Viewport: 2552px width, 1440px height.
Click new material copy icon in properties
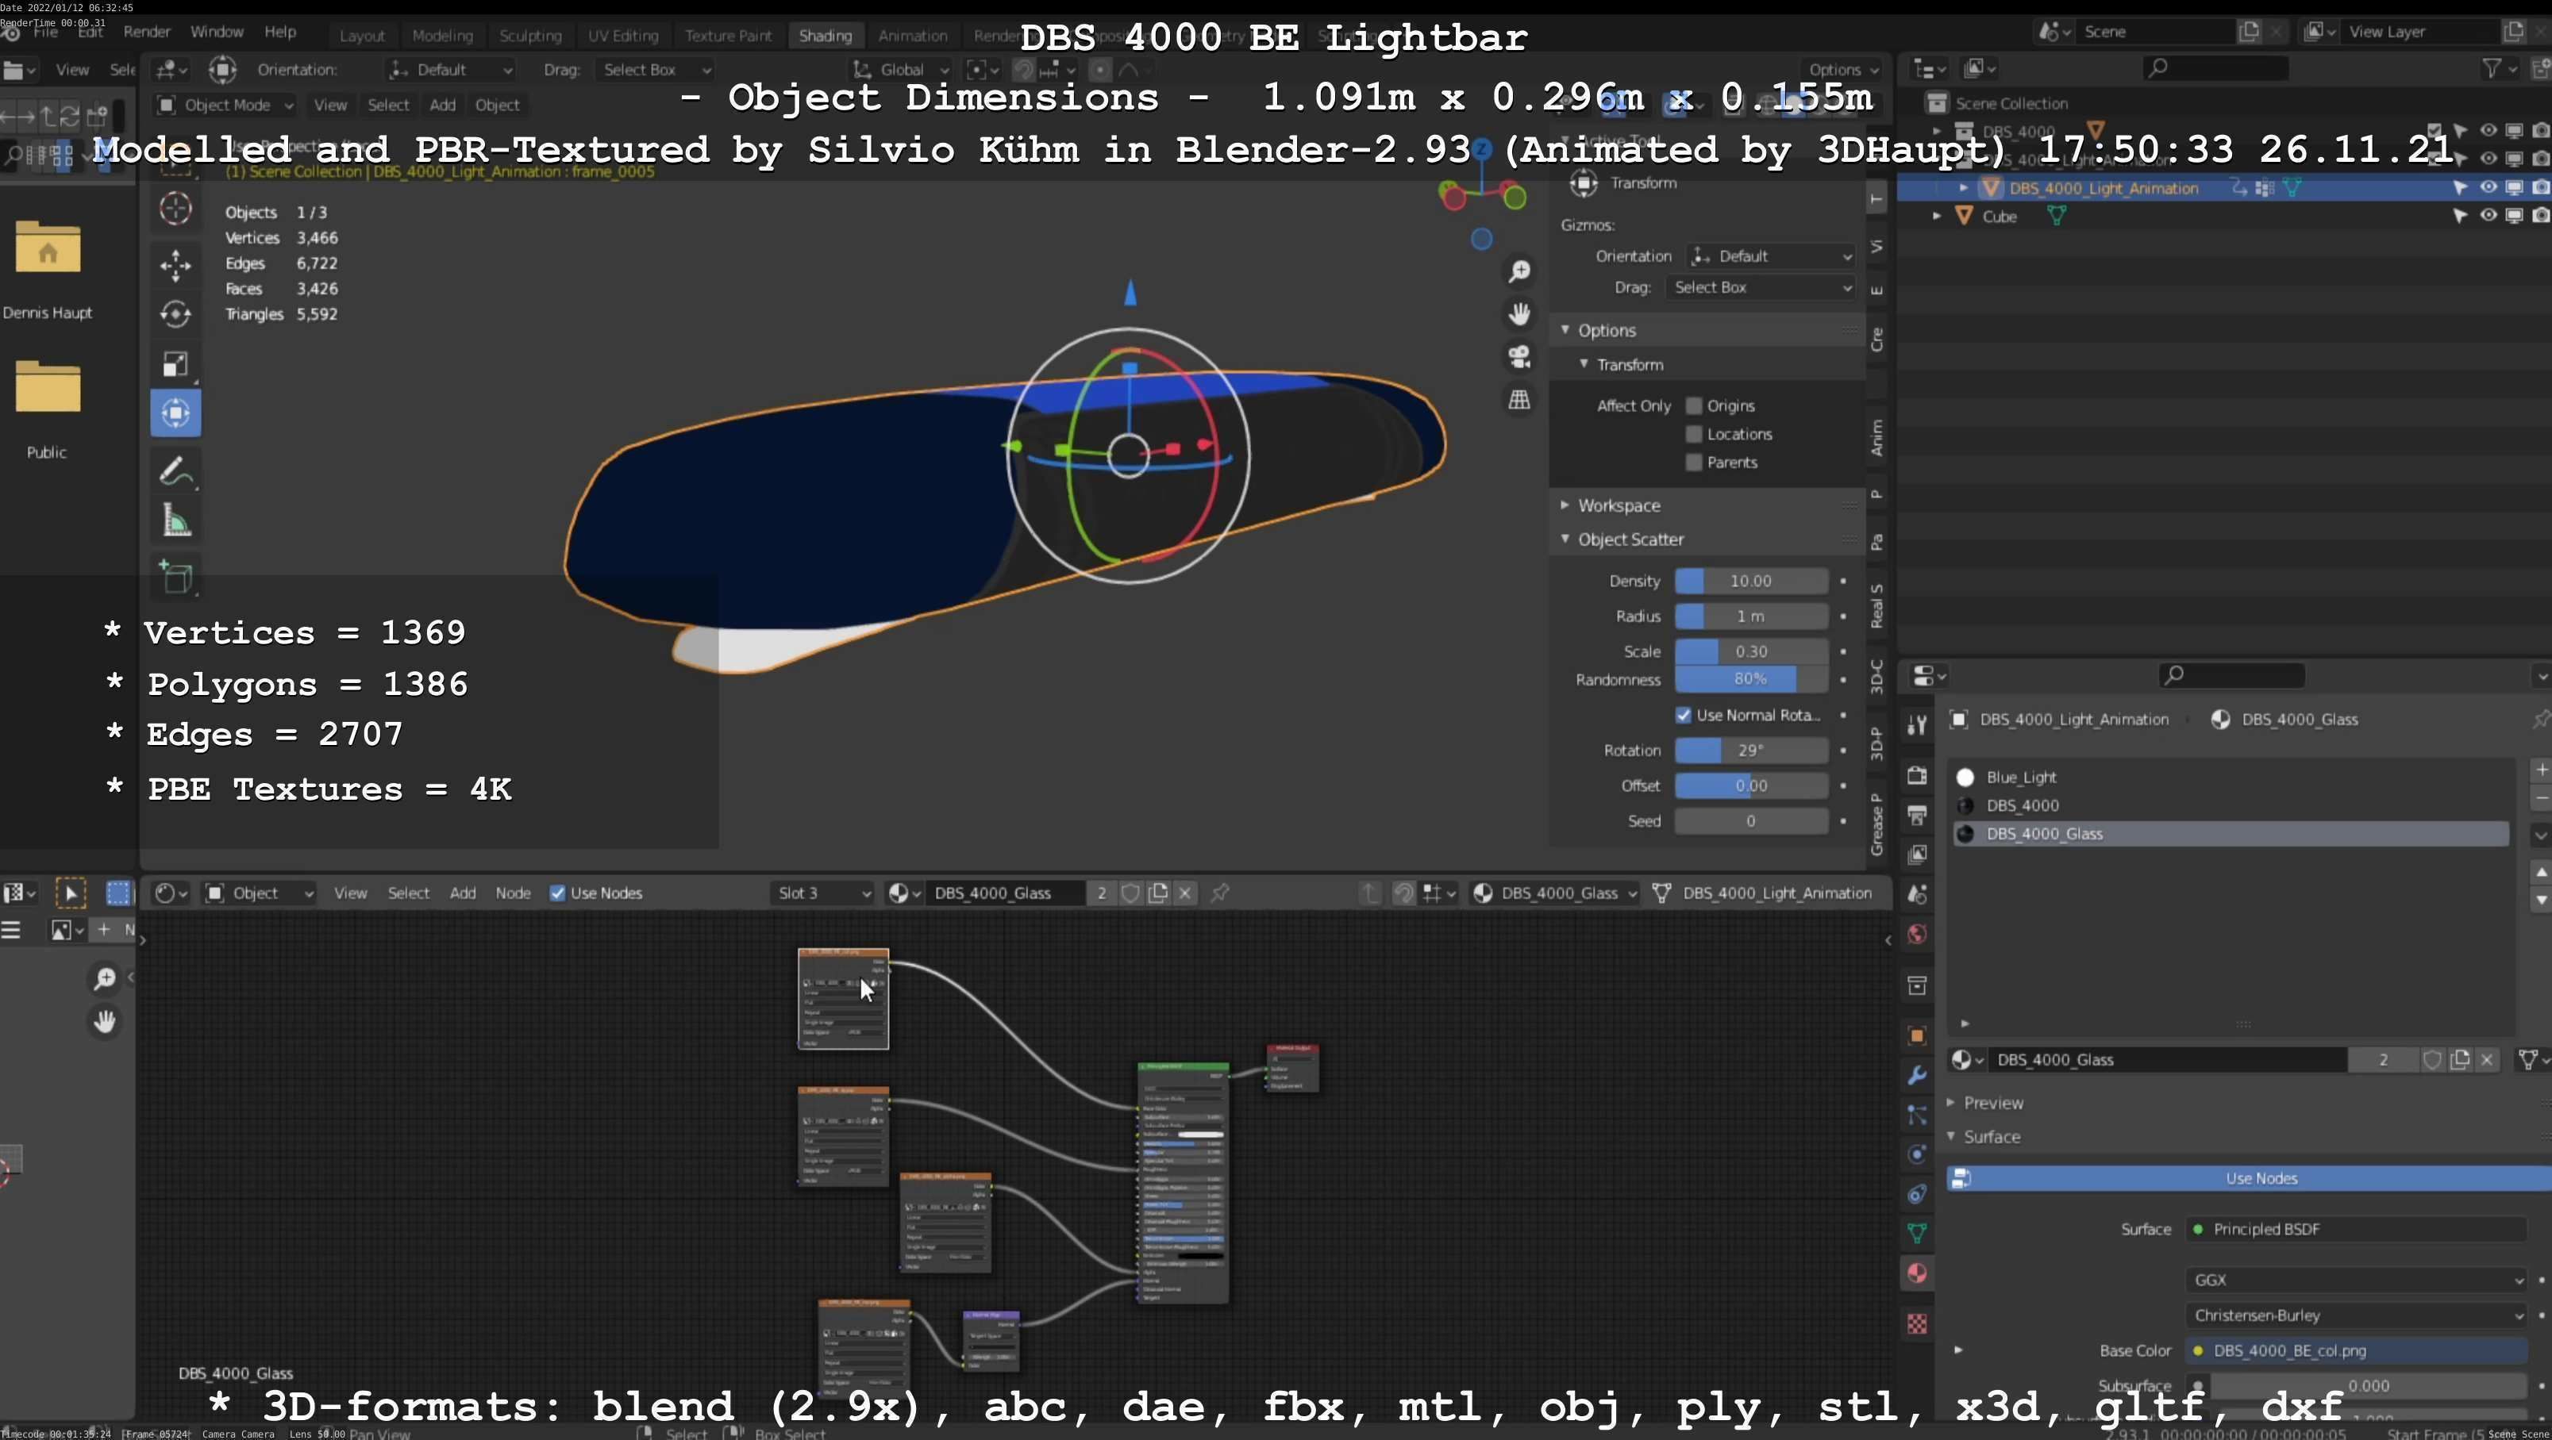point(2460,1060)
